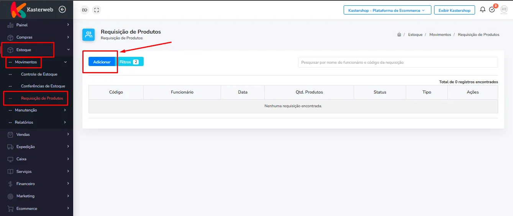Expand the Expedição menu chevron
Viewport: 513px width, 216px height.
click(x=68, y=147)
